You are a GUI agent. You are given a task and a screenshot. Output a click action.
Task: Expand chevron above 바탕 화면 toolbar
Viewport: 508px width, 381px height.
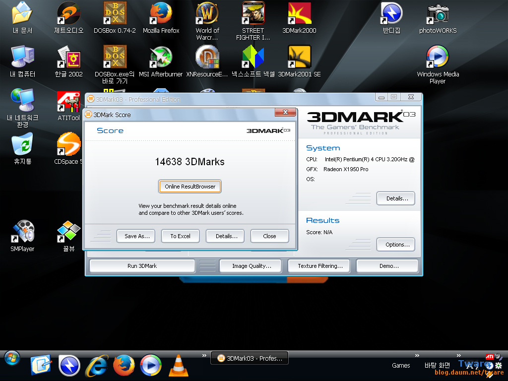click(459, 355)
